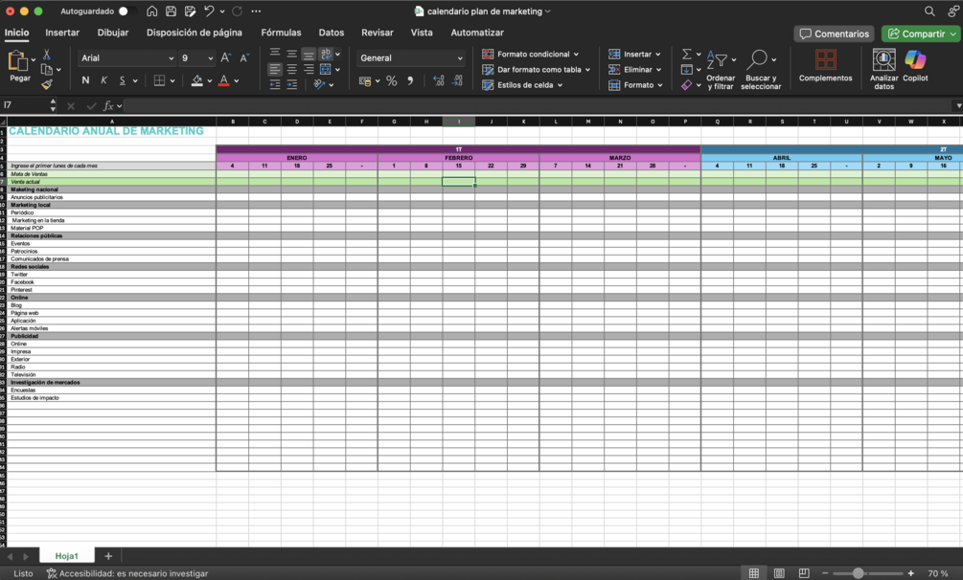The image size is (963, 580).
Task: Click the Name Box showing I7
Action: tap(26, 105)
